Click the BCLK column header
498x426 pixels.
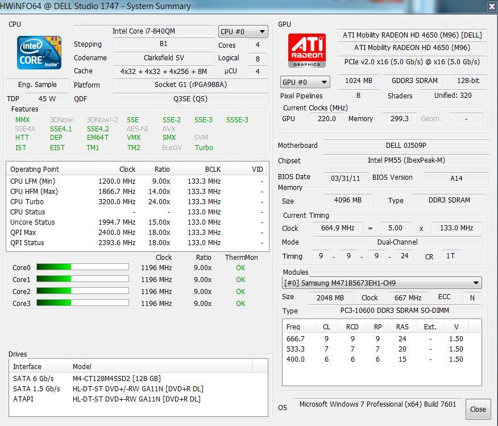coord(198,169)
